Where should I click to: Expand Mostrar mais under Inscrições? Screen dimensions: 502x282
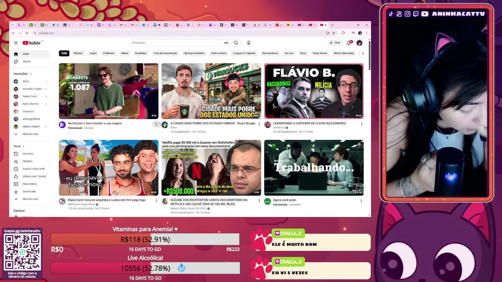pyautogui.click(x=31, y=134)
